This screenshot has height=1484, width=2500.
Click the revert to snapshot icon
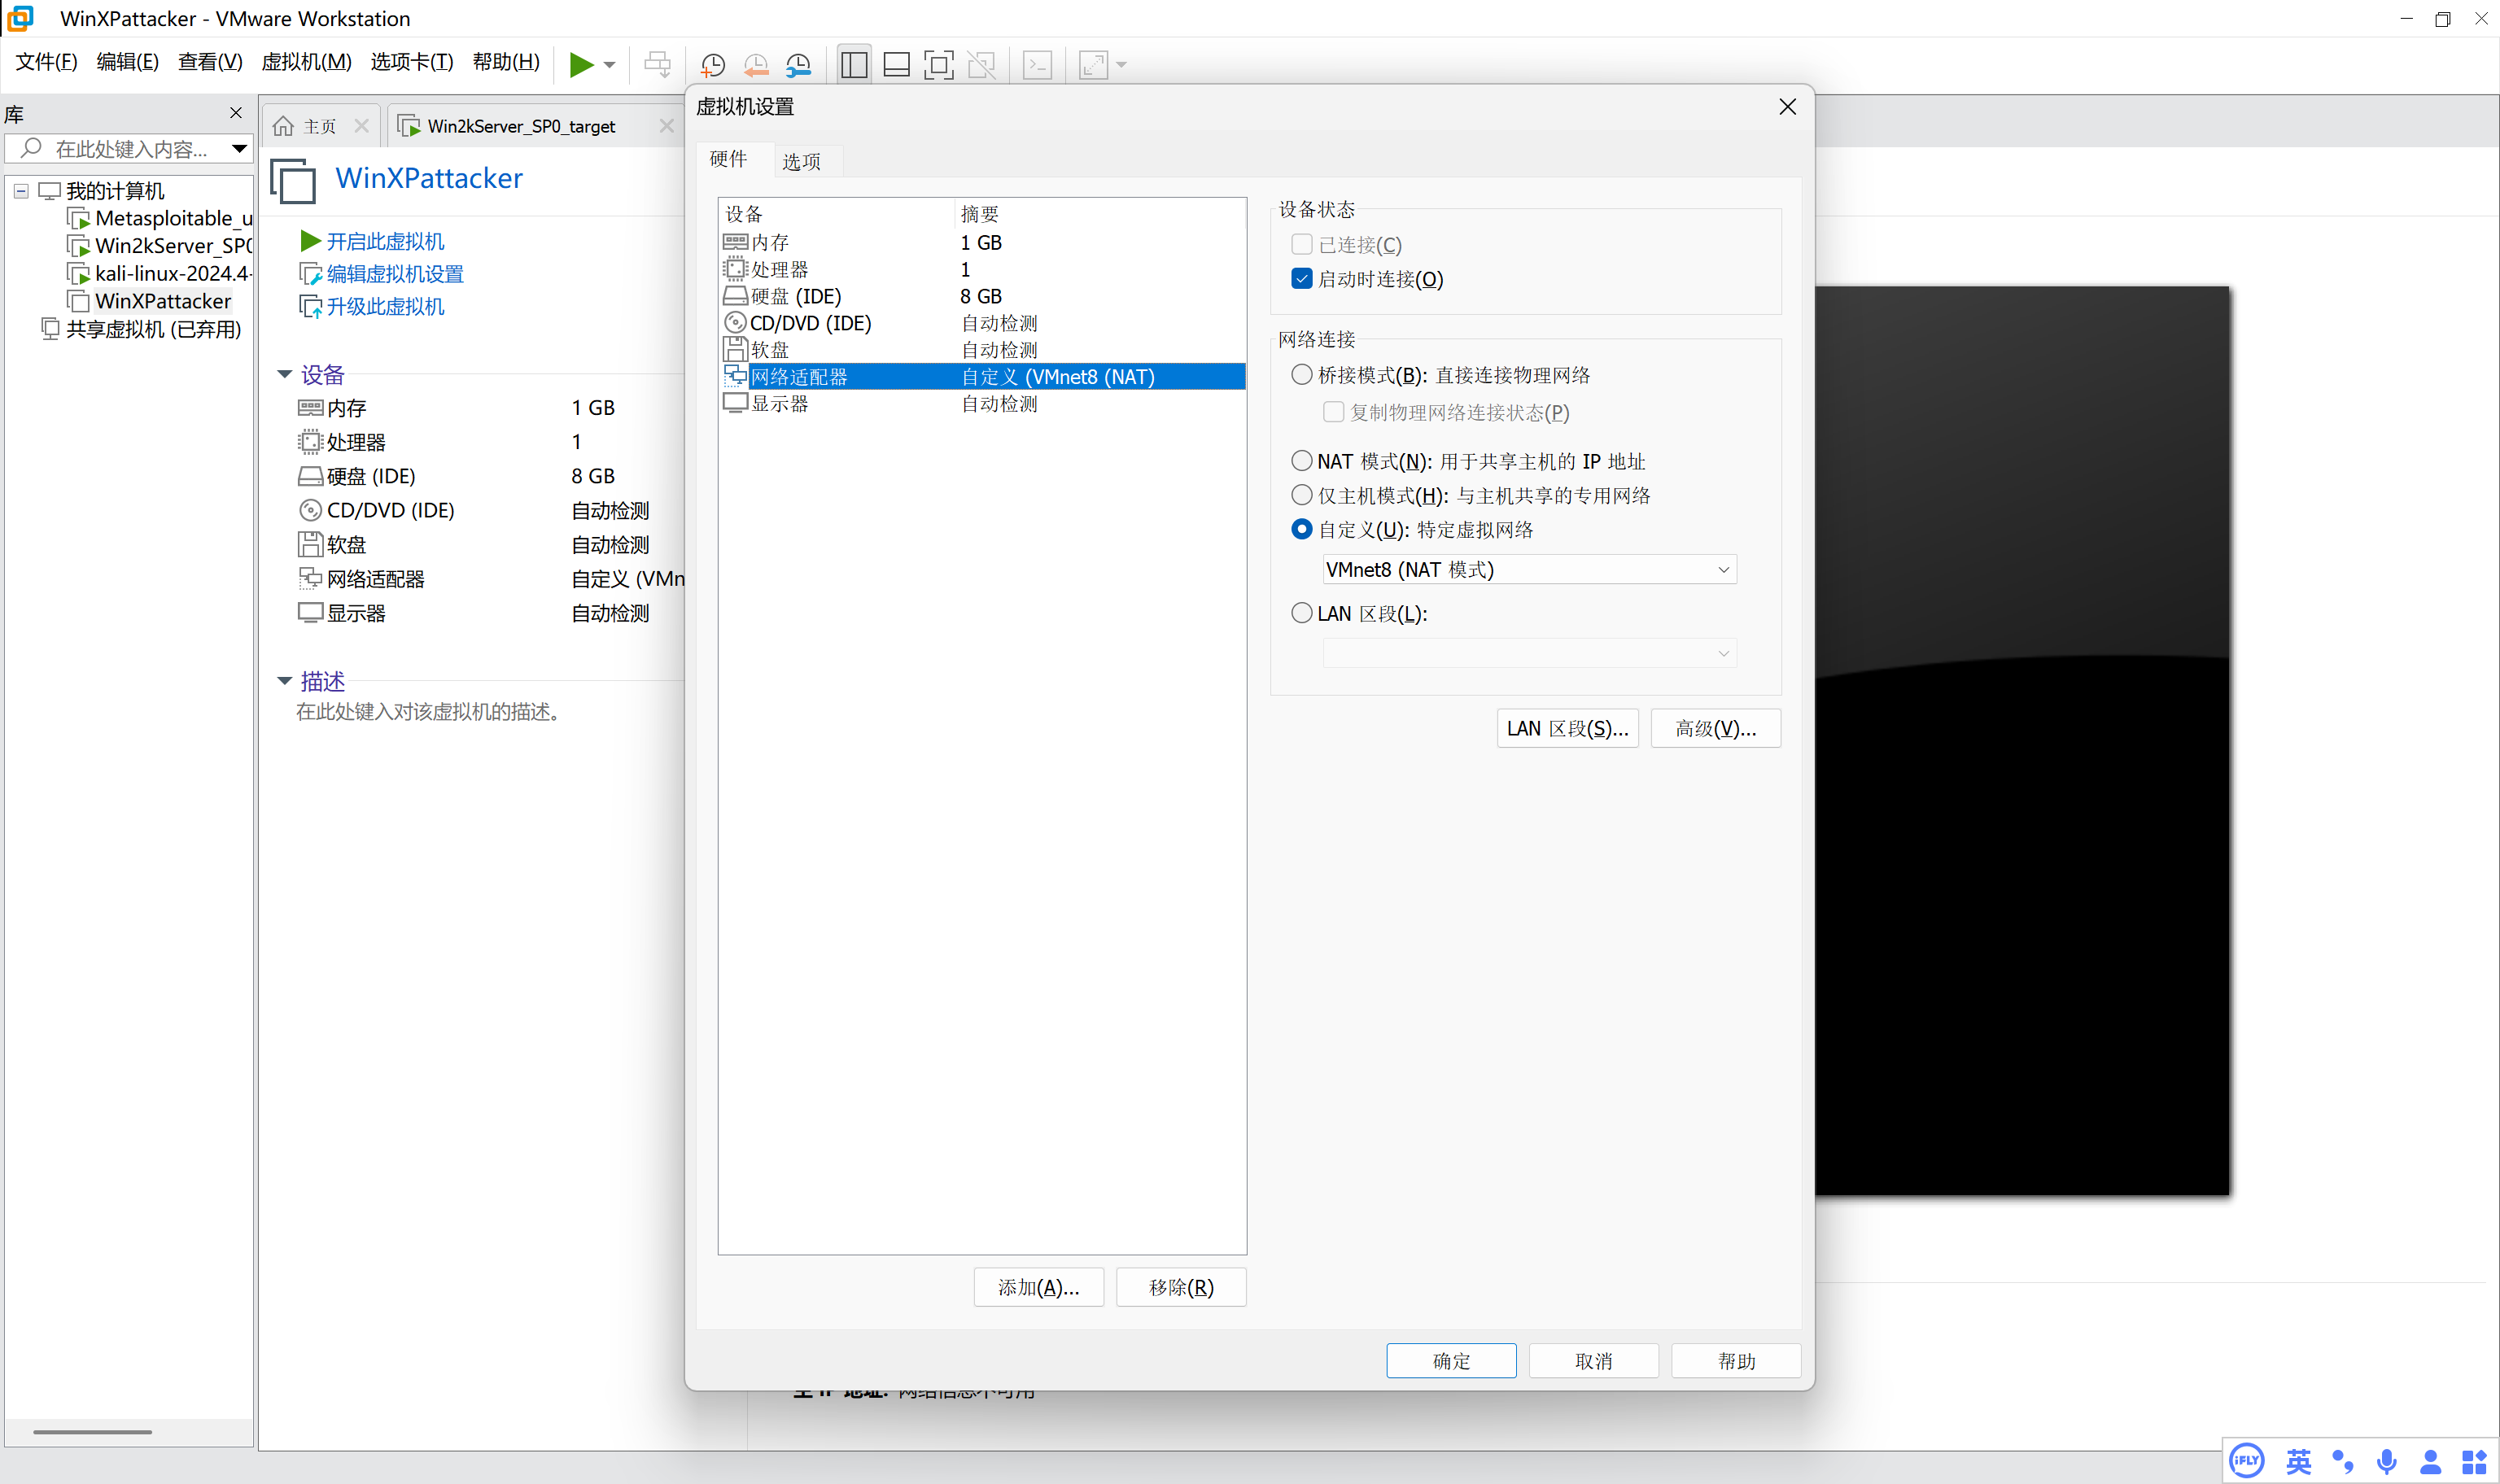(x=755, y=65)
